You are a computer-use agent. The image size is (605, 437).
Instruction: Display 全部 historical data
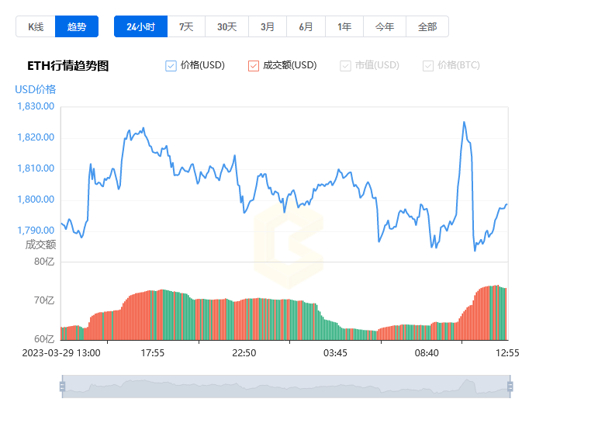coord(427,26)
